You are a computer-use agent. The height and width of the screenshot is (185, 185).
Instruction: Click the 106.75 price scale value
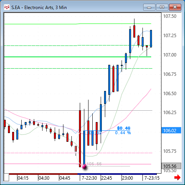tap(170, 74)
